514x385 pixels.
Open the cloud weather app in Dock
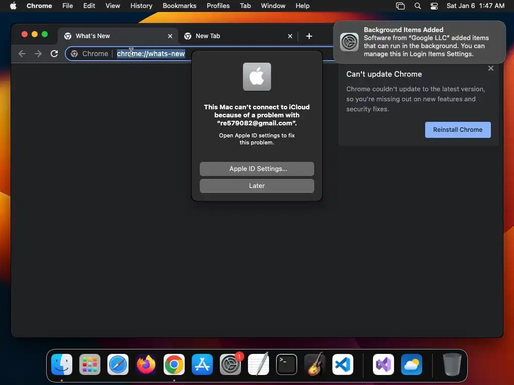(412, 364)
